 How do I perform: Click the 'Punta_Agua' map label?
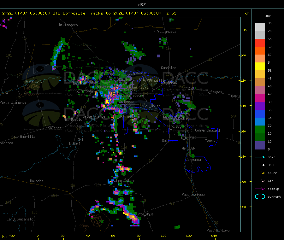pyautogui.click(x=144, y=214)
